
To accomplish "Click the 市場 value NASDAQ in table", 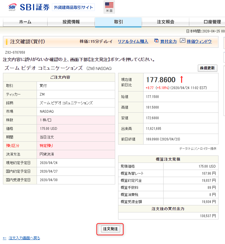I will pos(47,112).
